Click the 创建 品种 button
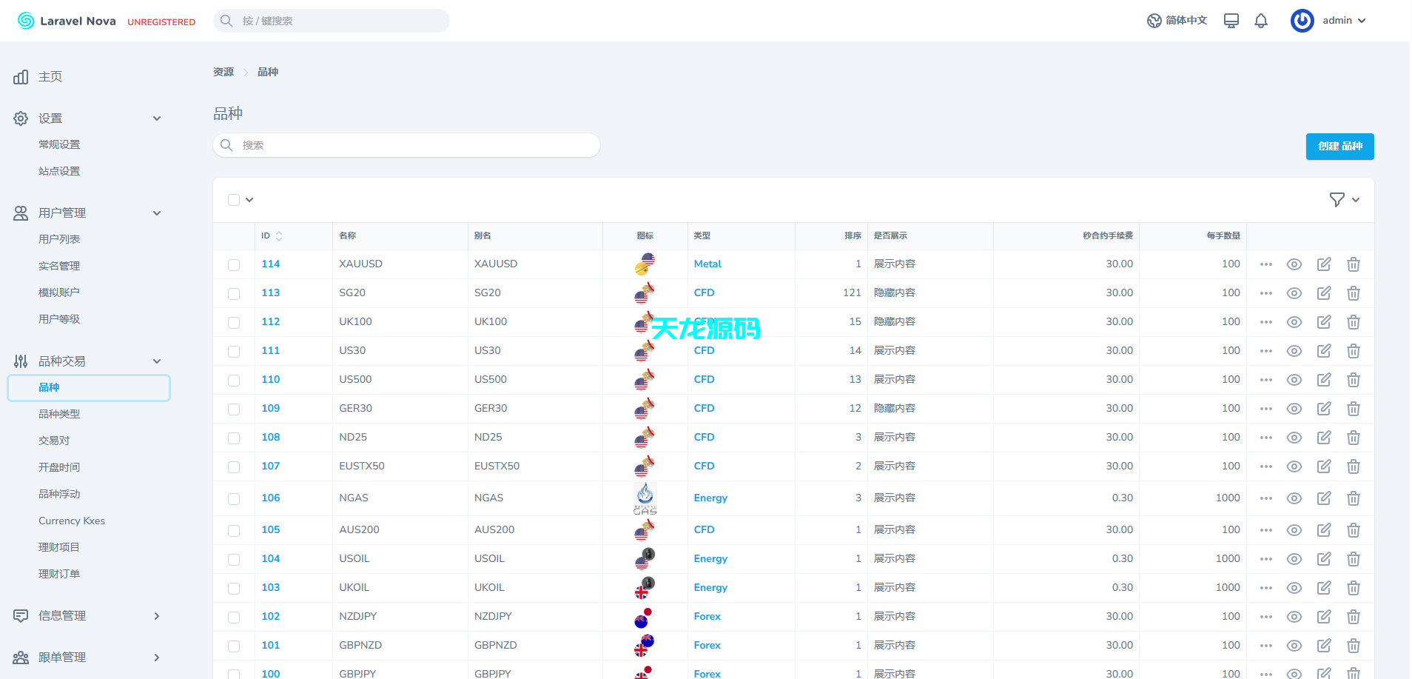This screenshot has height=679, width=1412. coord(1339,146)
